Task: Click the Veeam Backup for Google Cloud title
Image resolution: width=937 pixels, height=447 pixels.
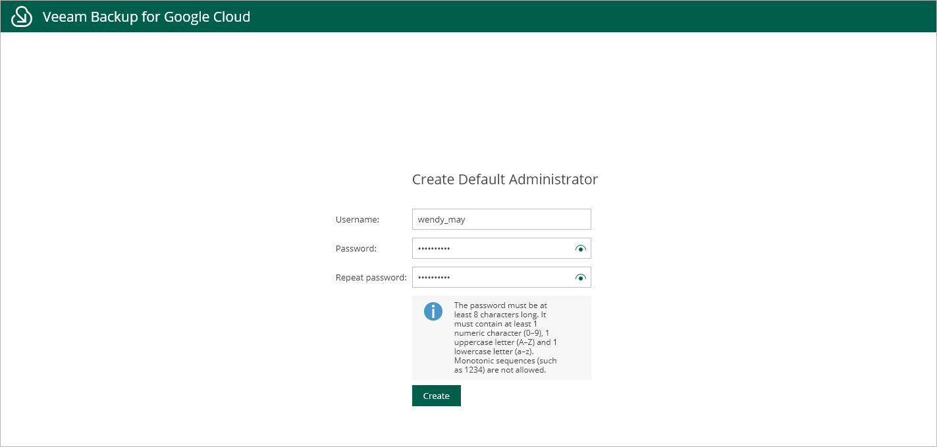Action: pos(146,16)
